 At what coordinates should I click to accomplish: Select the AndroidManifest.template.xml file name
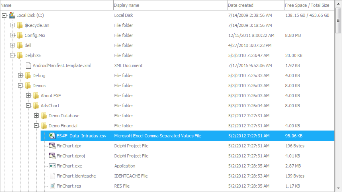tap(62, 65)
